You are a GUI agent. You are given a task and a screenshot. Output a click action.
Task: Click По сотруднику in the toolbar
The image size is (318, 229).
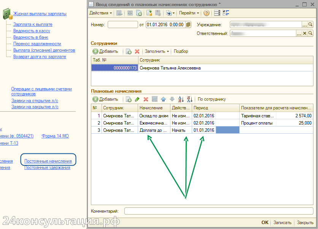point(211,99)
